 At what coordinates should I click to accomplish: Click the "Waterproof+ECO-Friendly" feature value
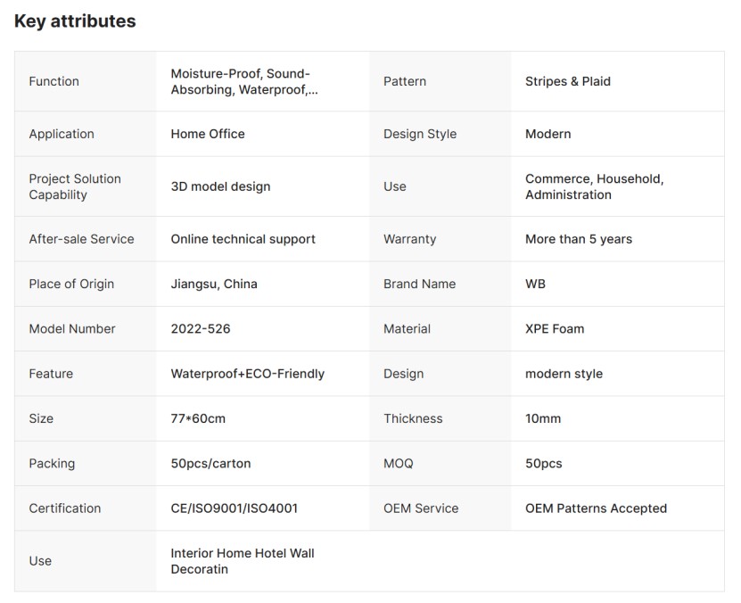247,374
